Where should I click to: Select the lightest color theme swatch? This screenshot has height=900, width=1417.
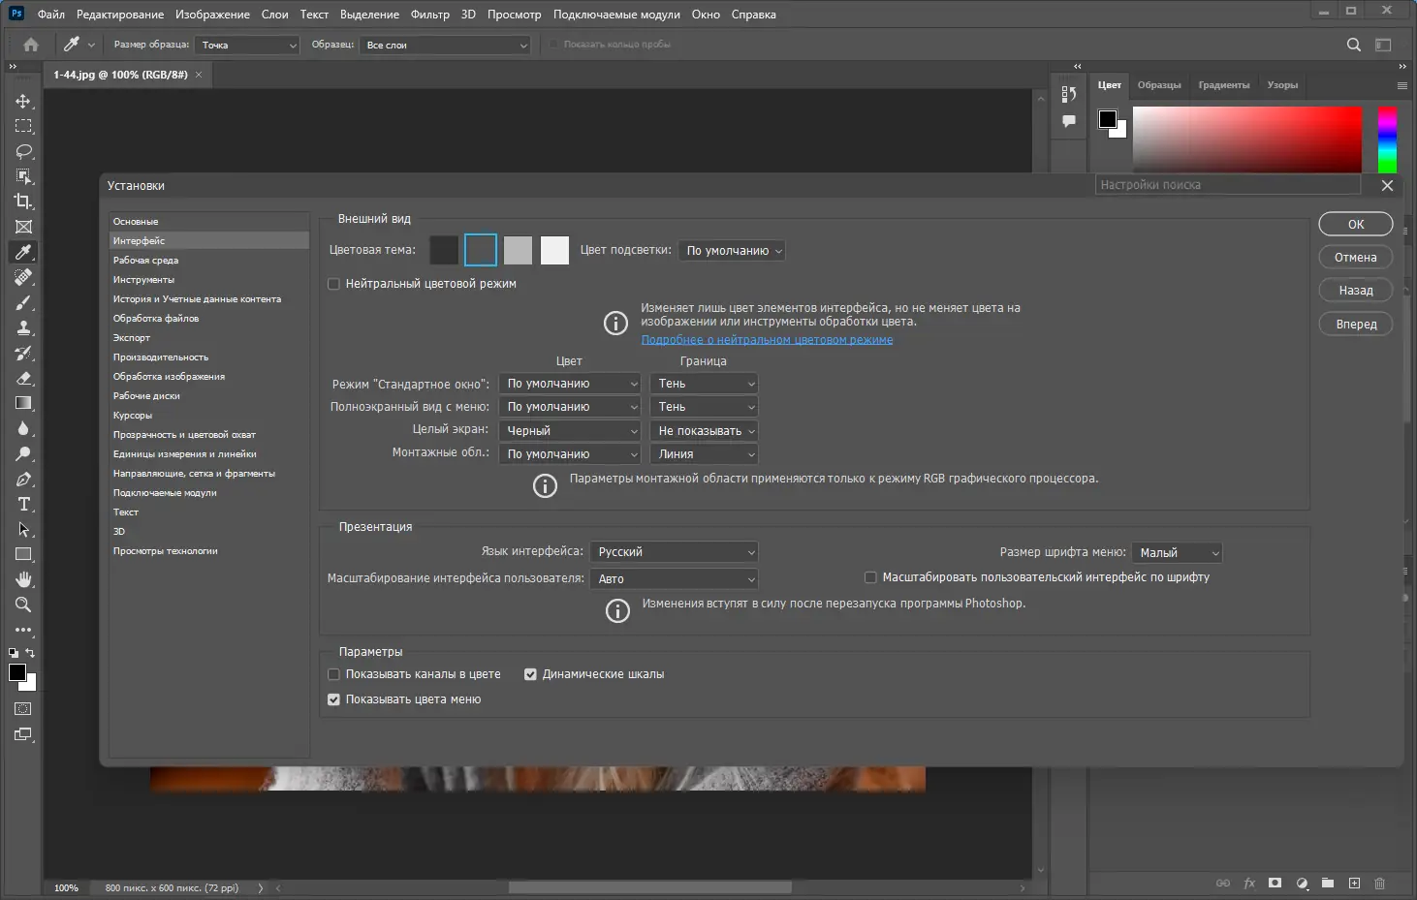pos(554,250)
